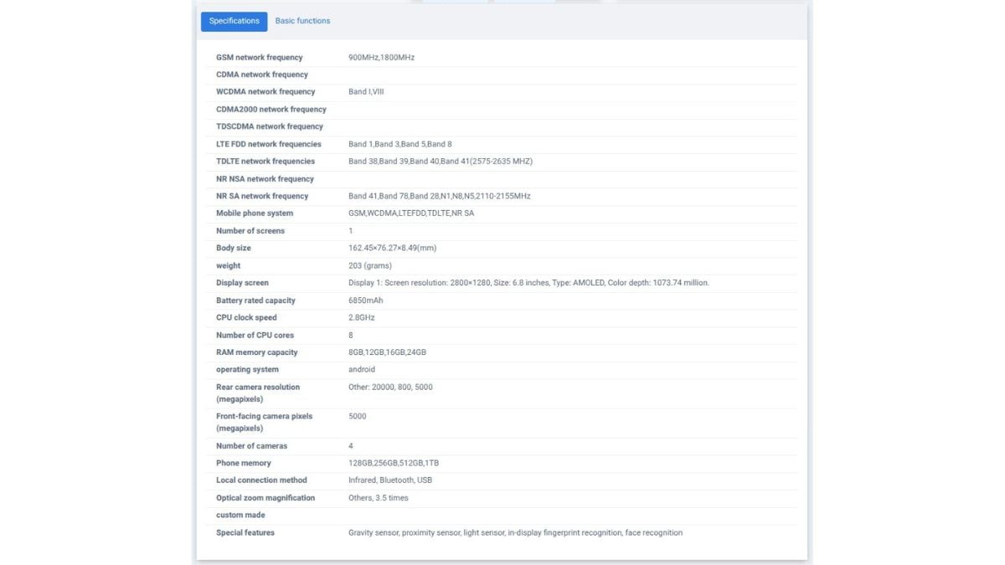Viewport: 1005px width, 565px height.
Task: Click the Body size dimensions value
Action: (392, 249)
